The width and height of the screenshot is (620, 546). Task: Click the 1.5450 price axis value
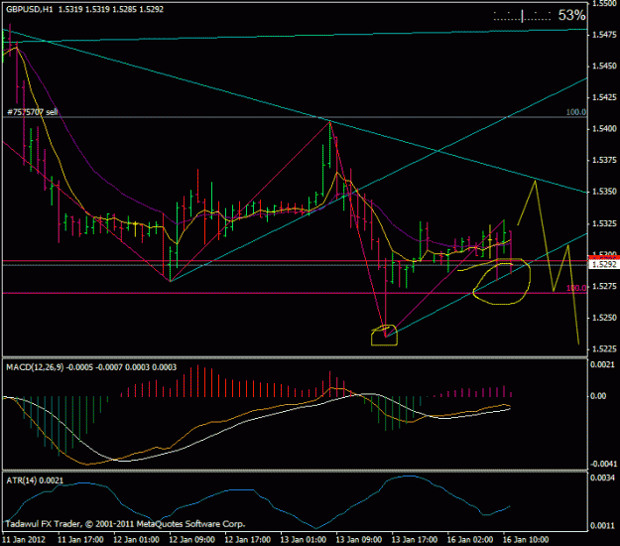(604, 67)
